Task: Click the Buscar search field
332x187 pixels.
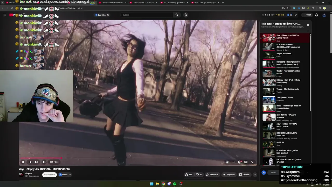Action: click(x=147, y=15)
